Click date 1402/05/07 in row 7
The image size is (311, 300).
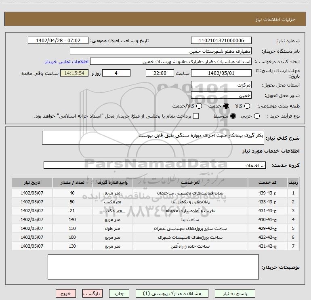point(32,246)
